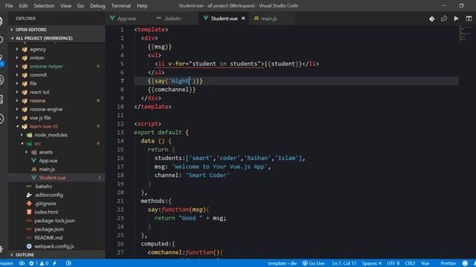Click Prettier in status bar
The width and height of the screenshot is (476, 267).
[448, 263]
